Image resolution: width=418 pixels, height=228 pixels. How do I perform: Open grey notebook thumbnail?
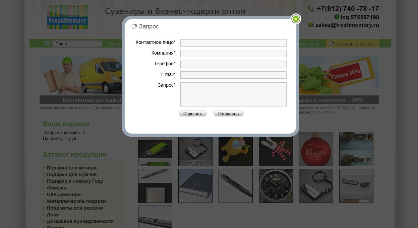click(x=195, y=186)
